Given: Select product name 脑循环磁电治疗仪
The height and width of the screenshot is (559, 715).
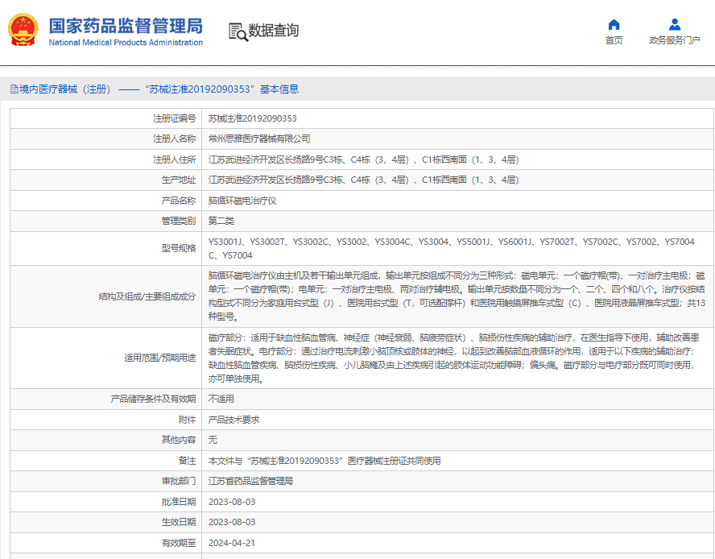Looking at the screenshot, I should 242,201.
